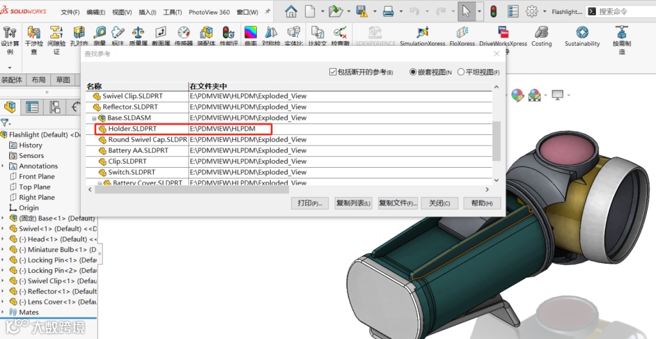Open the 编辑(E) menu

pyautogui.click(x=96, y=12)
